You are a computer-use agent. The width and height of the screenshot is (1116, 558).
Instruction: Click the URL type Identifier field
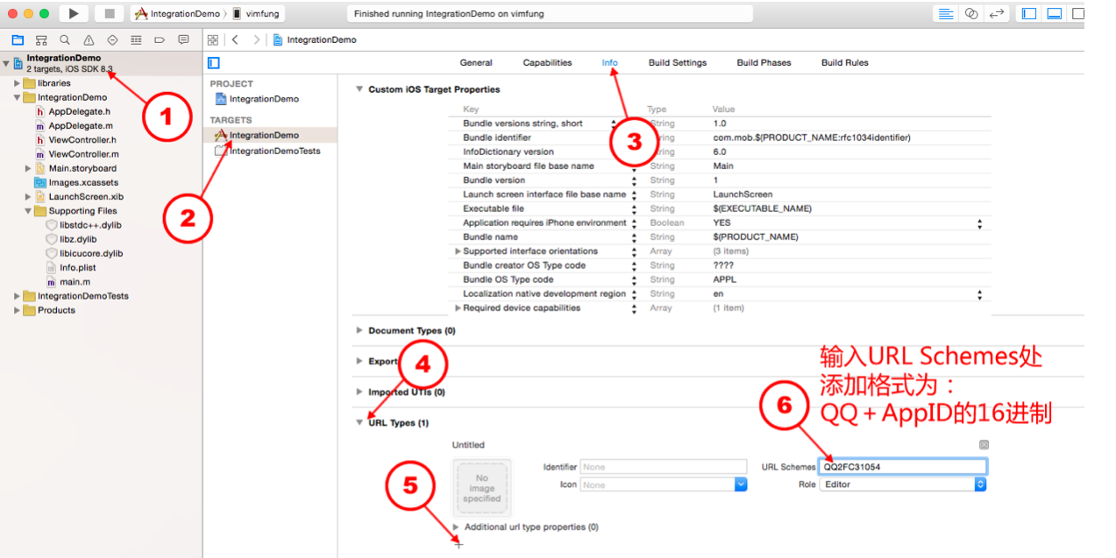point(664,467)
